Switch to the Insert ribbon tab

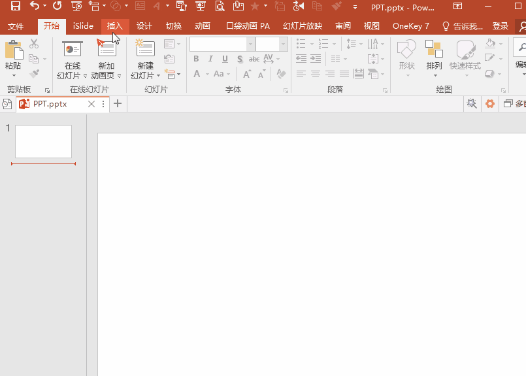[115, 26]
